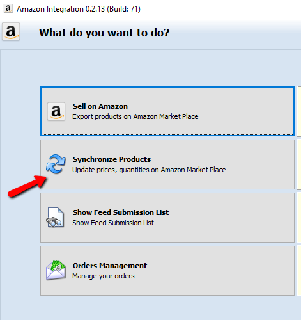Click the blue sync arrows icon

[56, 164]
